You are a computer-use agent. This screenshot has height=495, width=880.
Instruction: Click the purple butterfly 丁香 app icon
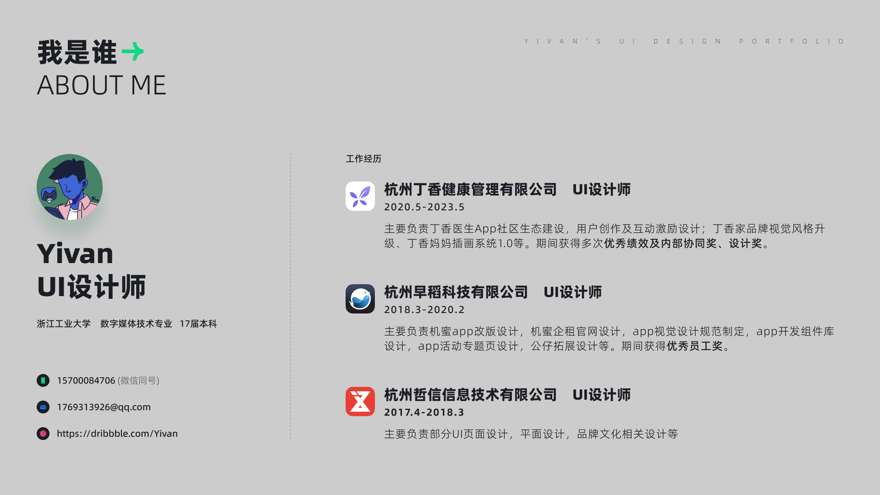click(360, 196)
